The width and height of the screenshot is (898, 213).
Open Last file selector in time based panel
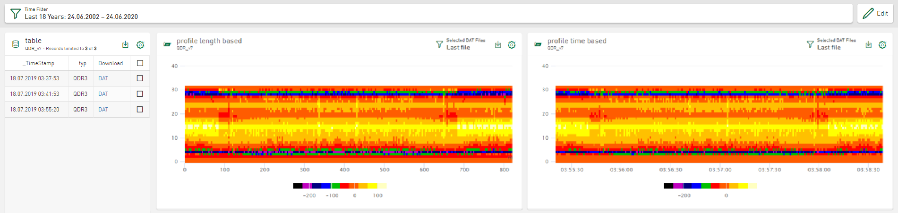(829, 48)
